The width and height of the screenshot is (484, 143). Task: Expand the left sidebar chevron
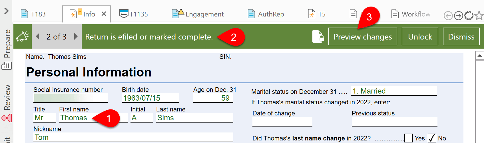[x=7, y=11]
